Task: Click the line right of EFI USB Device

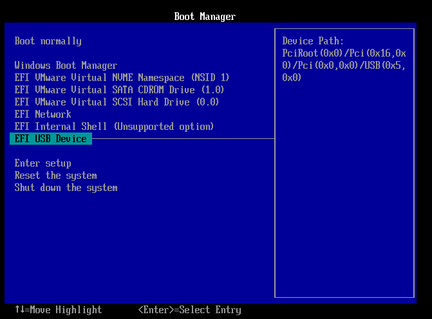Action: pos(183,139)
